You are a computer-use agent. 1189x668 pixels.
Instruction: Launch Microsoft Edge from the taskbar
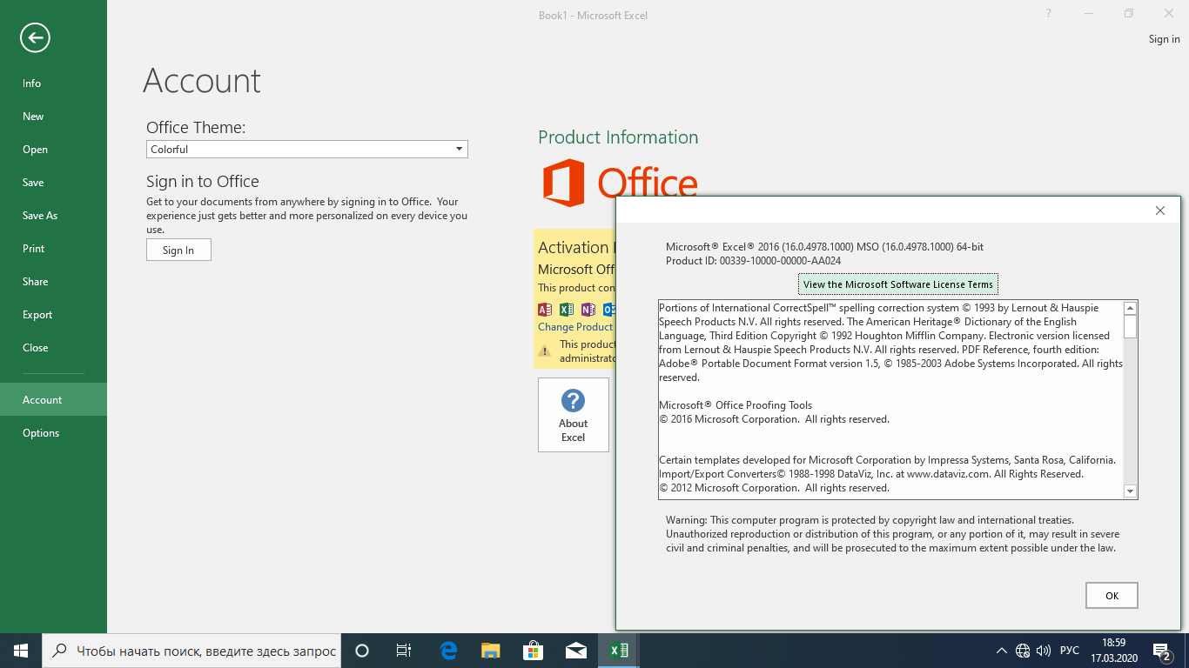pyautogui.click(x=448, y=651)
